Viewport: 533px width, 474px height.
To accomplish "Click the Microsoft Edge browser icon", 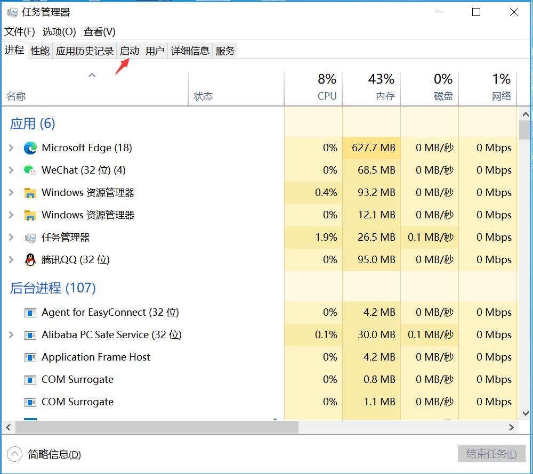I will 30,148.
